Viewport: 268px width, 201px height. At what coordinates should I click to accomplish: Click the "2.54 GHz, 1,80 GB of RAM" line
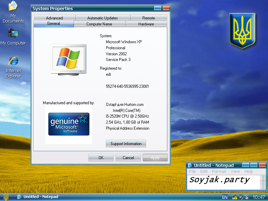pyautogui.click(x=127, y=122)
